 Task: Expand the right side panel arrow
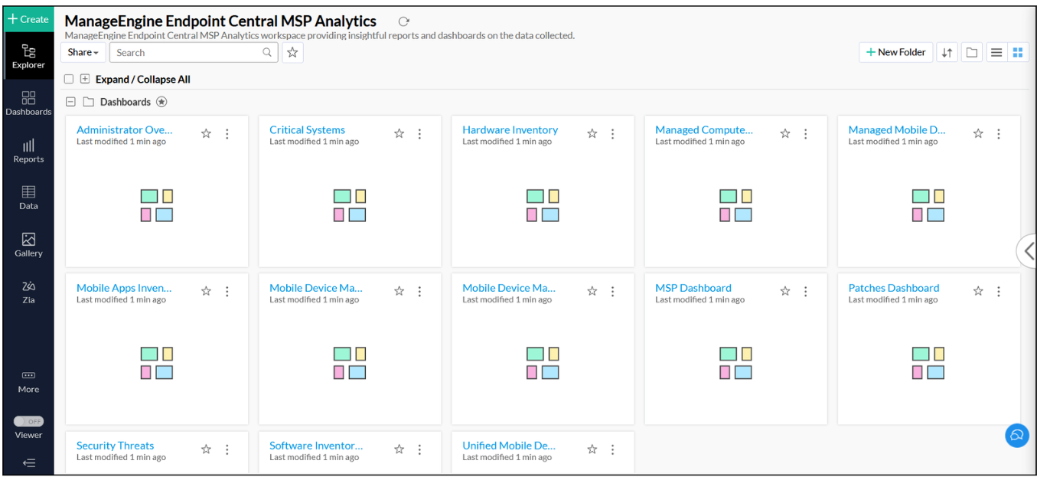[1028, 250]
